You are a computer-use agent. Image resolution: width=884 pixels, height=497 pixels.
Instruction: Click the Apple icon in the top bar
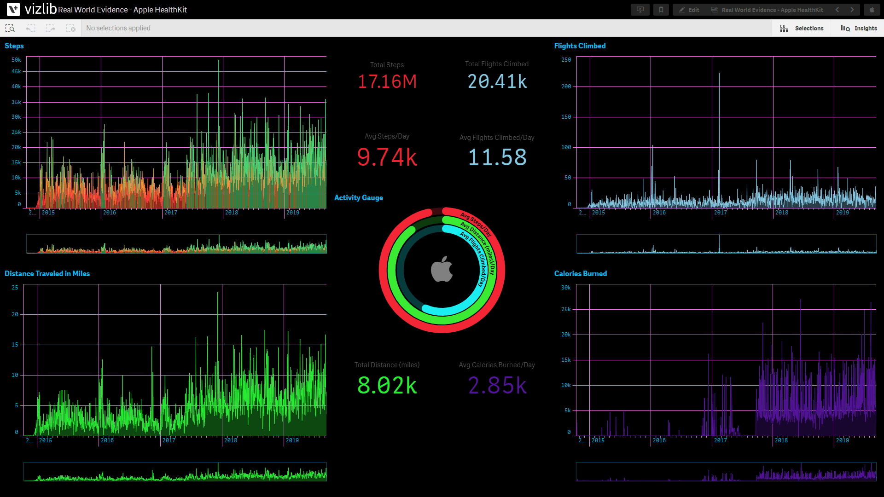click(872, 10)
